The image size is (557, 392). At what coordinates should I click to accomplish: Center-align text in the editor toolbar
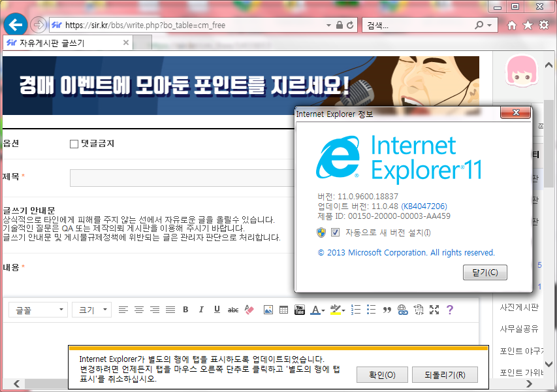[139, 310]
